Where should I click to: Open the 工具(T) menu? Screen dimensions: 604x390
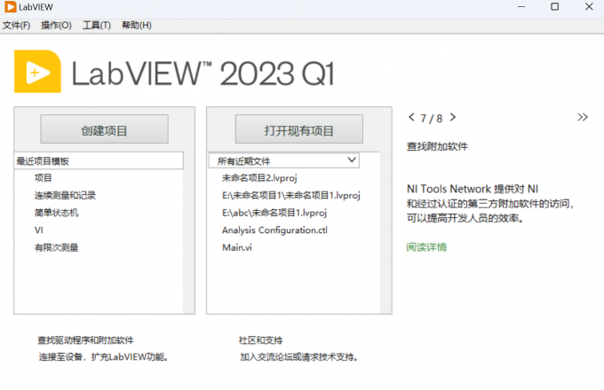[97, 26]
